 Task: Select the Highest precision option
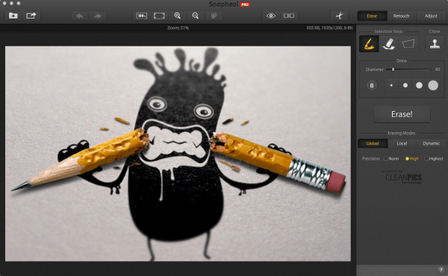(434, 159)
